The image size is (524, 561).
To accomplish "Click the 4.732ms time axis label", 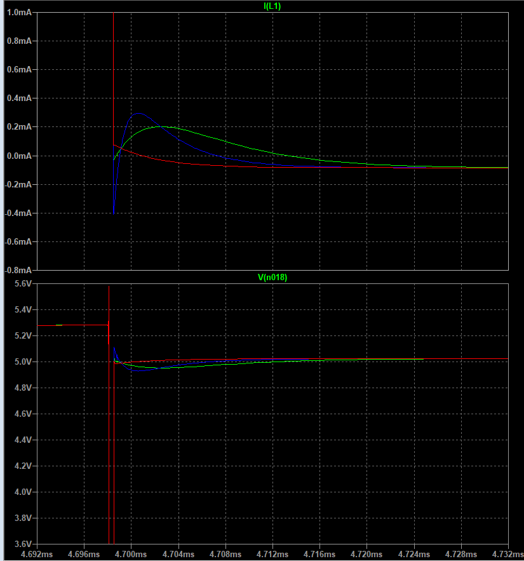I will tap(508, 554).
